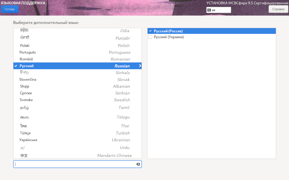Clear search field with backspace icon
Screen dimensions: 289x180
point(138,164)
